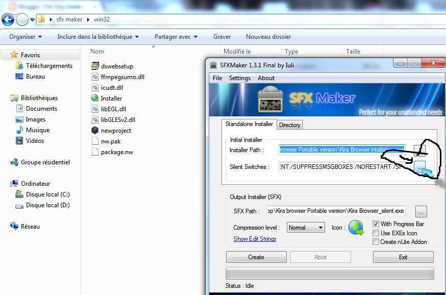The width and height of the screenshot is (446, 295).
Task: Open the navigation history dropdown arrow
Action: click(33, 20)
